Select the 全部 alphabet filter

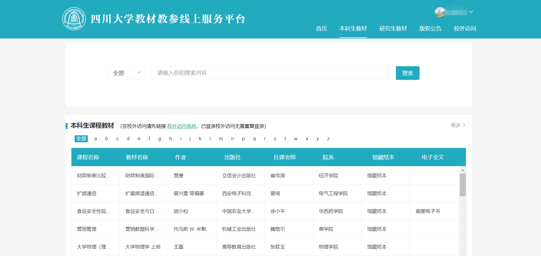click(x=81, y=139)
